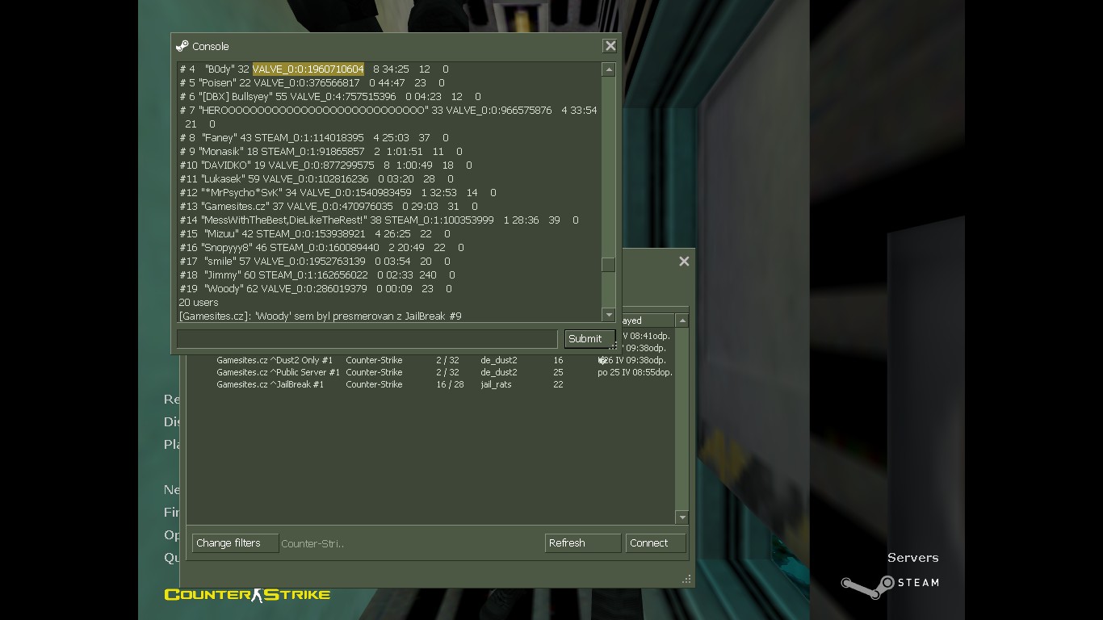This screenshot has width=1103, height=620.
Task: Click the Console command input field
Action: pos(367,339)
